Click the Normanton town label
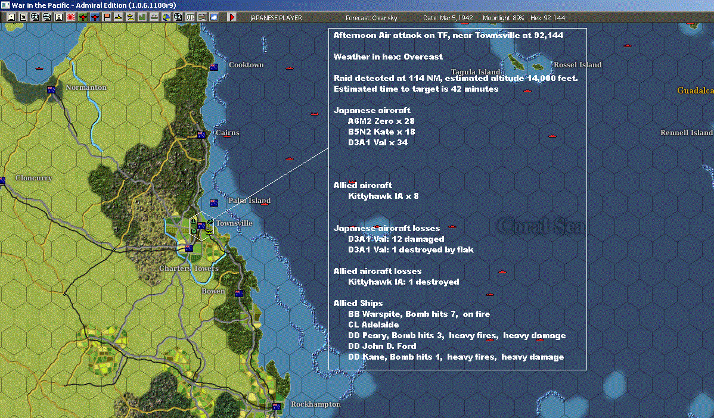The image size is (714, 418). point(86,88)
